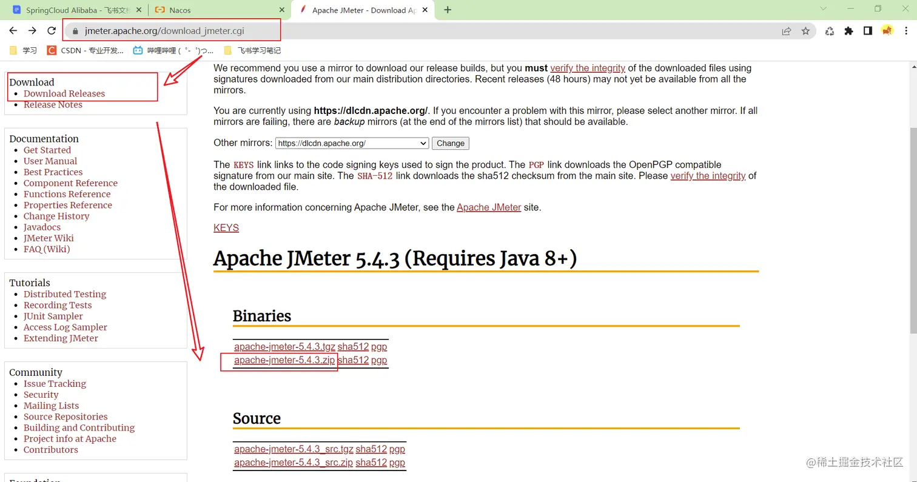The image size is (917, 482).
Task: Open the tab search chevron
Action: (x=823, y=8)
